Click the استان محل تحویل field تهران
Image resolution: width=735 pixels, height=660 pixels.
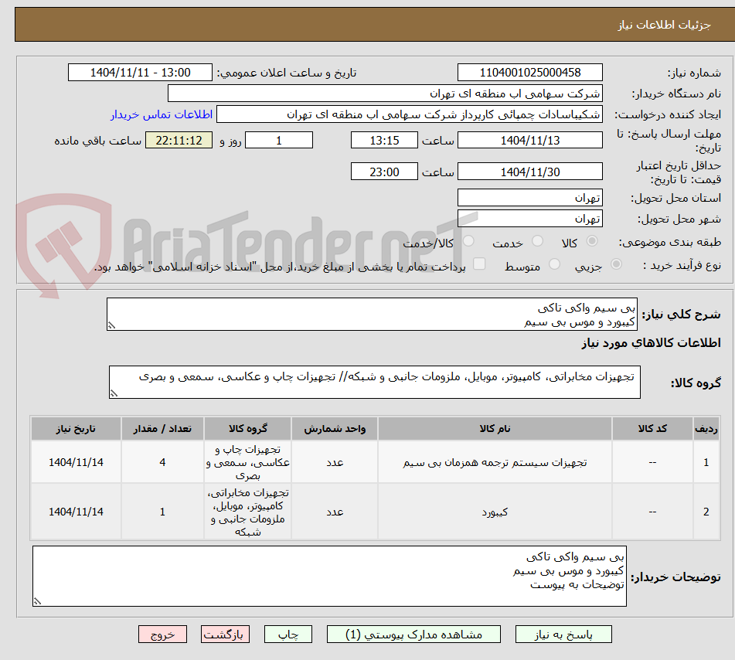coord(529,198)
